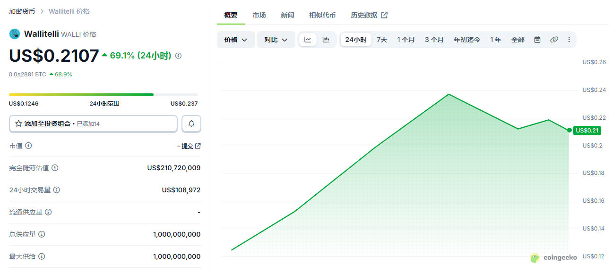Click the US$0.1246 range low value
Viewport: 612px width, 272px height.
click(x=24, y=104)
